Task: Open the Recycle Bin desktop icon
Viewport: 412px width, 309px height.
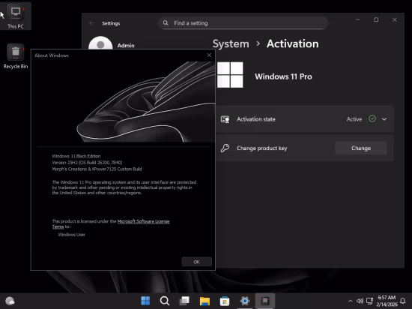Action: (16, 56)
